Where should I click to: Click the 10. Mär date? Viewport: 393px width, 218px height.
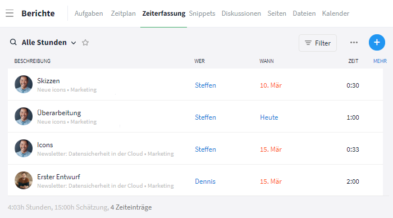point(271,85)
